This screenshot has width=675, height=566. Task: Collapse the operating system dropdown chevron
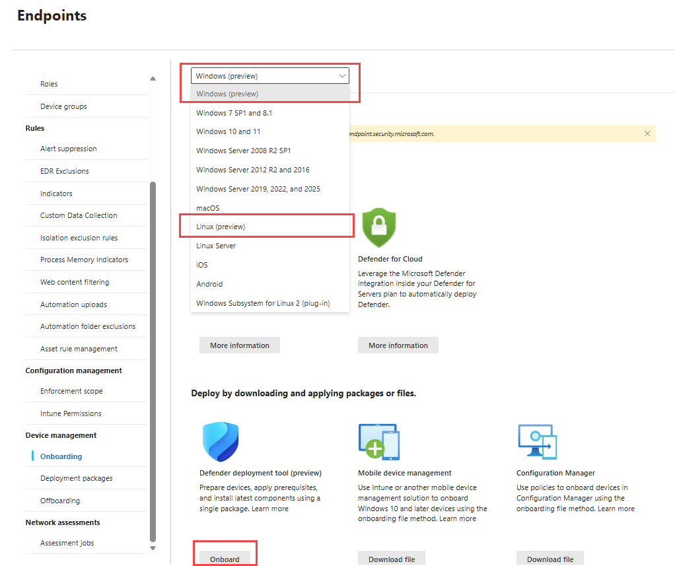click(342, 76)
